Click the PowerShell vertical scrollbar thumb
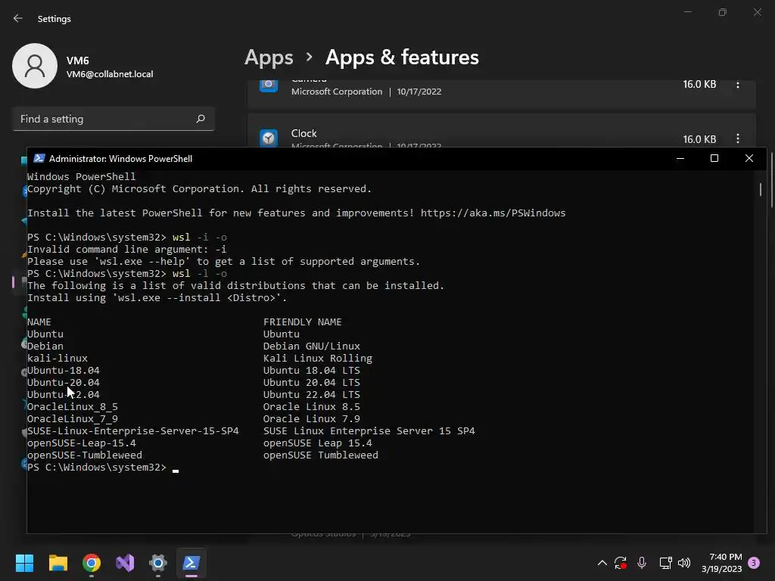Image resolution: width=775 pixels, height=581 pixels. tap(760, 190)
